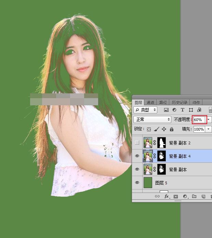The width and height of the screenshot is (212, 238).
Task: Click mask link chain on 背景 副本 2
Action: click(x=155, y=143)
